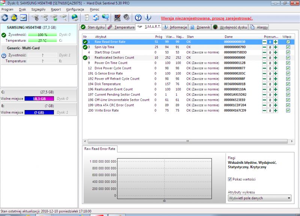This screenshot has height=216, width=300.
Task: Click the scrollbar's right arrow under the table
Action: pyautogui.click(x=292, y=141)
